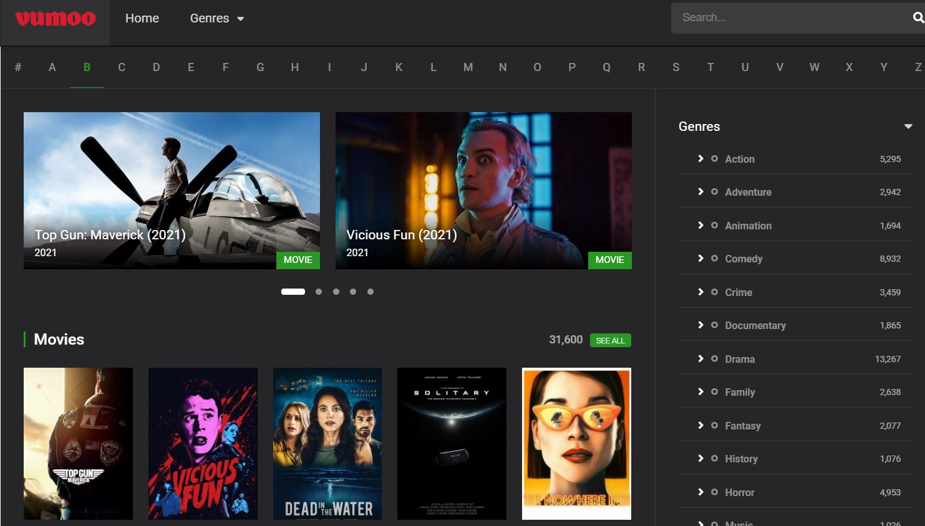Screen dimensions: 925x526
Task: Expand the History genre chevron
Action: (700, 458)
